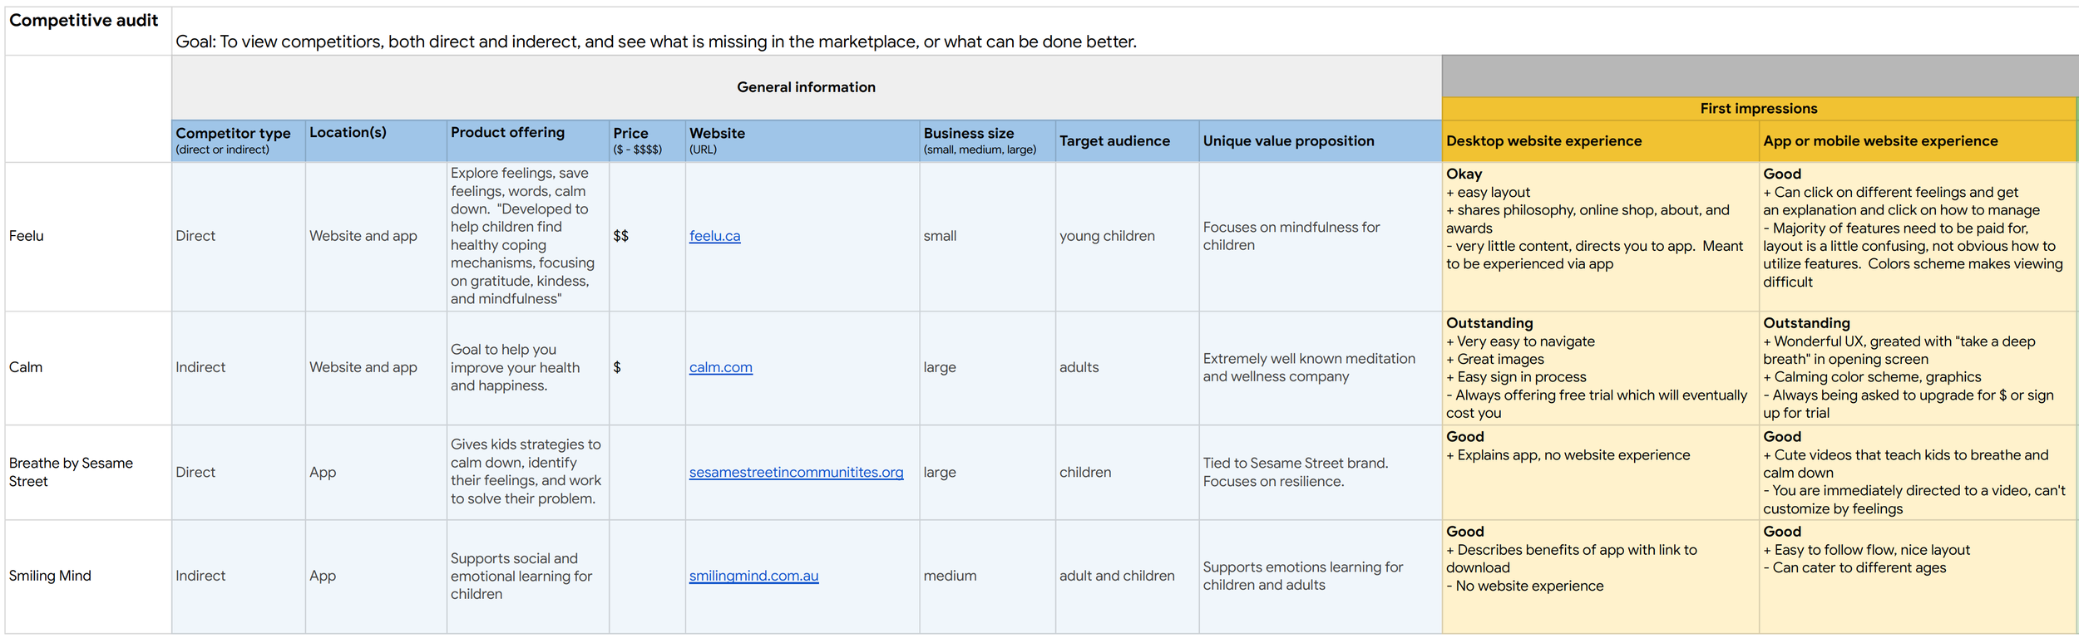Select Calm's Indirect competitor type cell
This screenshot has width=2079, height=638.
point(239,368)
